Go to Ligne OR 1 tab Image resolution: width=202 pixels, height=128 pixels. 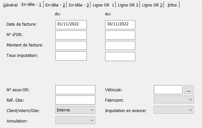click(103, 5)
